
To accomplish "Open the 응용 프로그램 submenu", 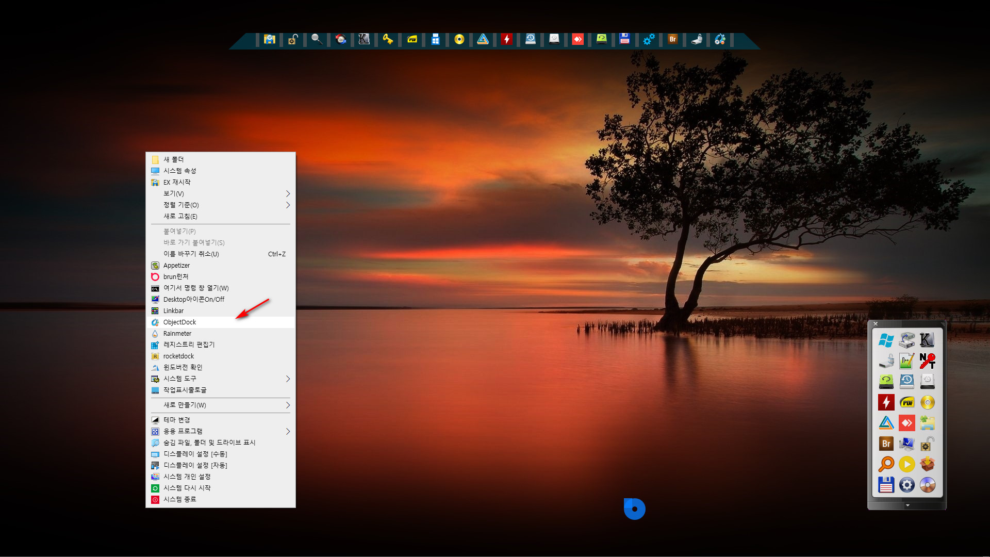I will [x=221, y=431].
